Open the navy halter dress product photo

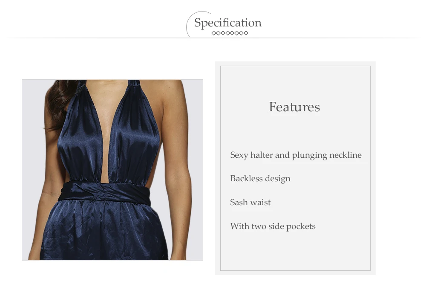click(112, 170)
